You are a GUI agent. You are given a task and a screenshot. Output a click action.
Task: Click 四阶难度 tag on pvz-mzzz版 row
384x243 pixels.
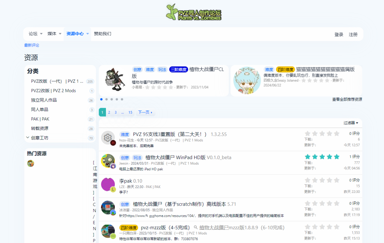pos(129,228)
